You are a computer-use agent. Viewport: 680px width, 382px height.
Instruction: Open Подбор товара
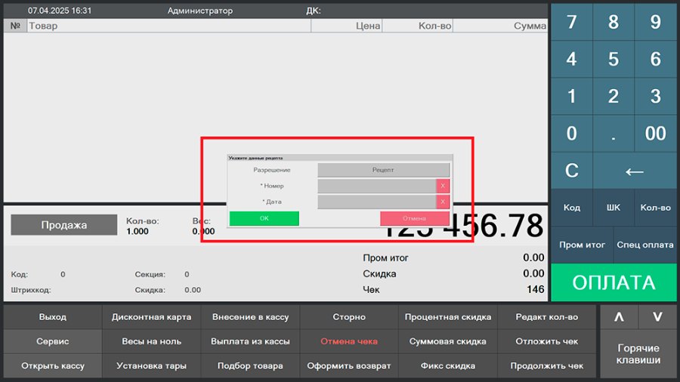250,366
